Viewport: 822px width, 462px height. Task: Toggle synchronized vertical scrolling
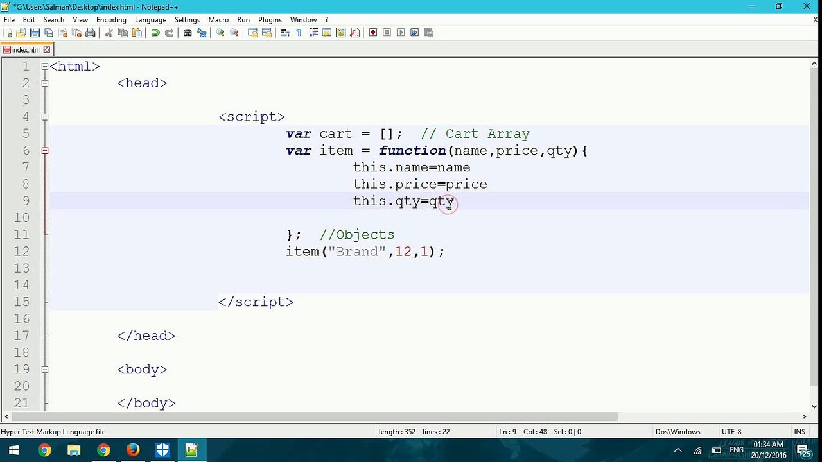pyautogui.click(x=253, y=33)
